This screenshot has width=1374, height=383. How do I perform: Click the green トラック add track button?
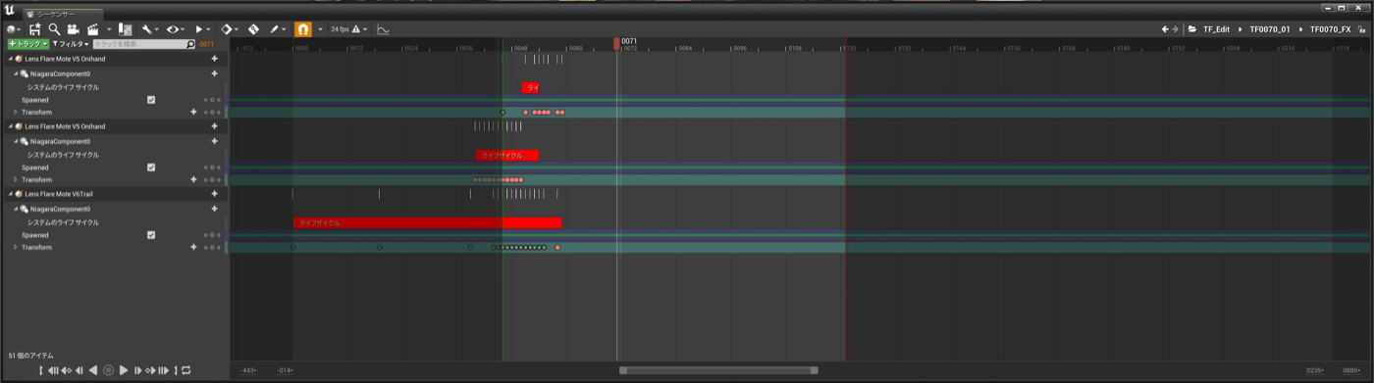(x=27, y=44)
